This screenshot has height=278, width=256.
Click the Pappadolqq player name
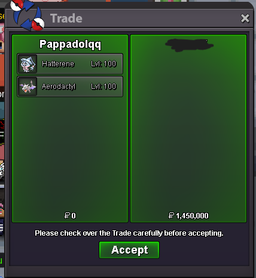click(70, 45)
